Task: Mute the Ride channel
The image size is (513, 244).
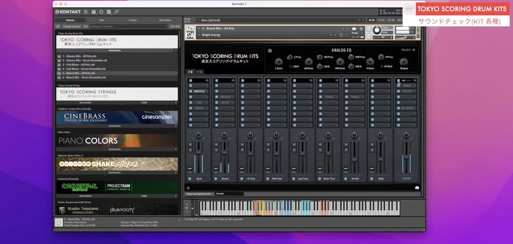Action: coord(372,144)
